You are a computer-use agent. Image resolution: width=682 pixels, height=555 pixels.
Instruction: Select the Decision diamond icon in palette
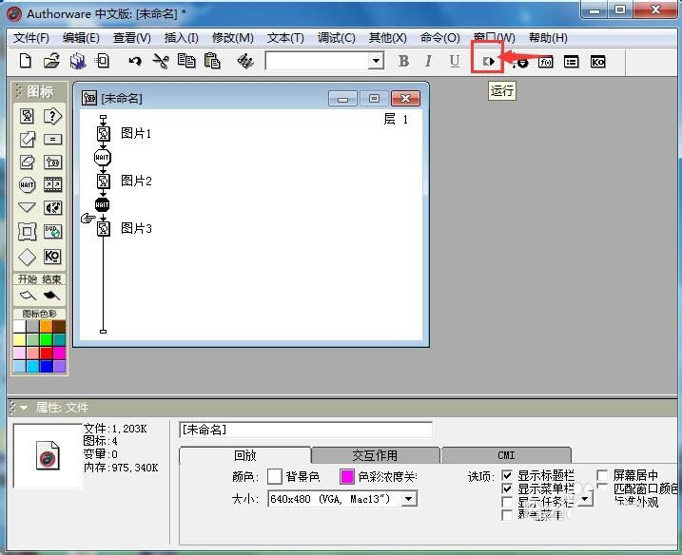click(x=27, y=257)
